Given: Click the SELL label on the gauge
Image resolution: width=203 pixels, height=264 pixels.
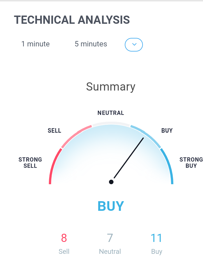Looking at the screenshot, I should pos(54,130).
